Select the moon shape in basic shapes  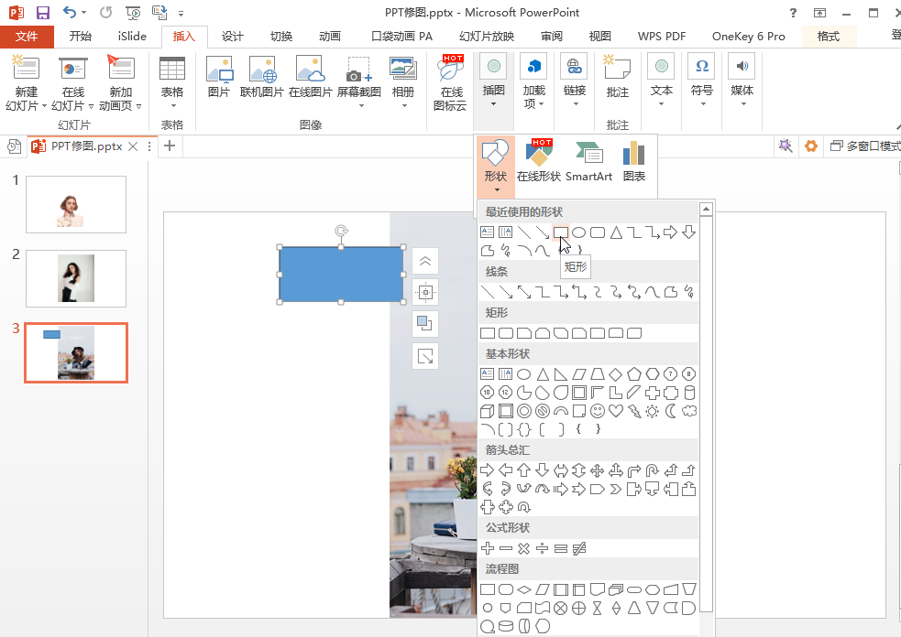coord(671,411)
